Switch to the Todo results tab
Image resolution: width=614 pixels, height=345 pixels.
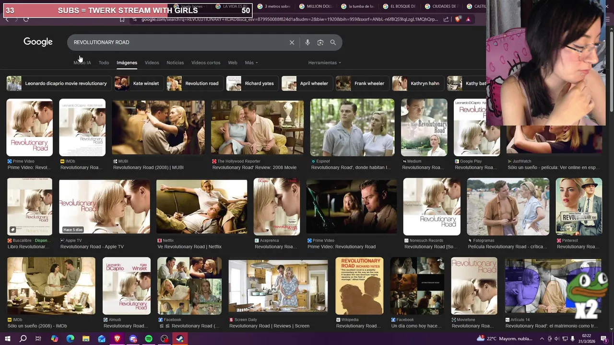coord(104,63)
